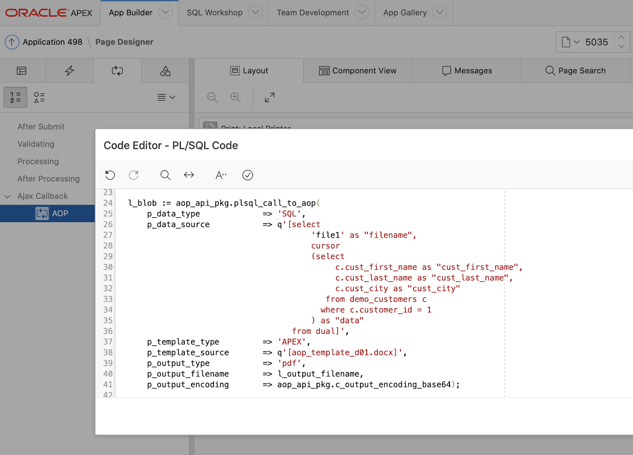Image resolution: width=633 pixels, height=455 pixels.
Task: Open the Team Development tab
Action: coord(313,13)
